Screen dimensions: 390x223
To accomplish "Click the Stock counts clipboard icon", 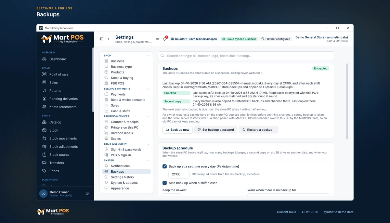I will tap(45, 155).
